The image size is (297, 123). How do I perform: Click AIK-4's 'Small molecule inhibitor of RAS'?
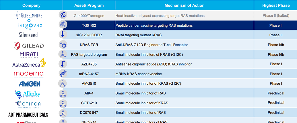click(141, 93)
